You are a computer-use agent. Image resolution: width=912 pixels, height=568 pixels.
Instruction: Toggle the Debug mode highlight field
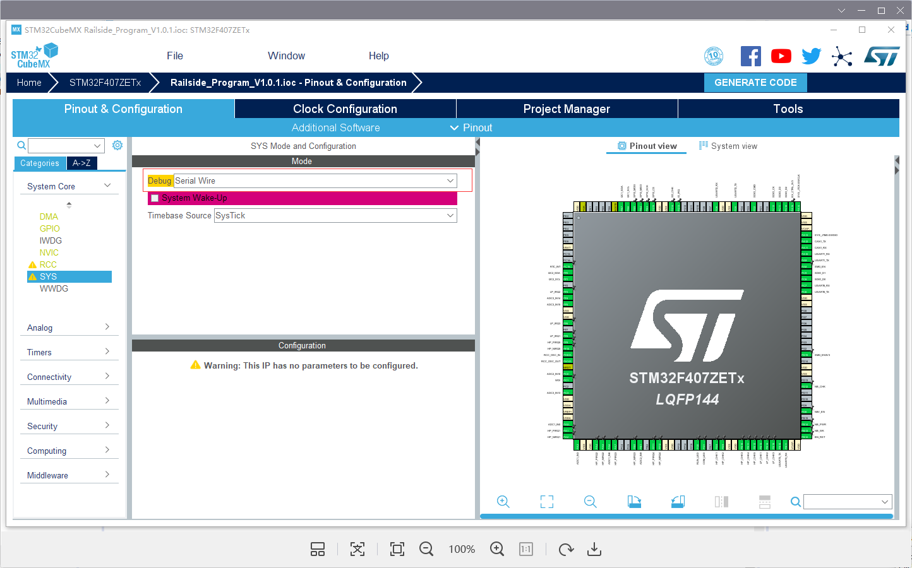(159, 180)
